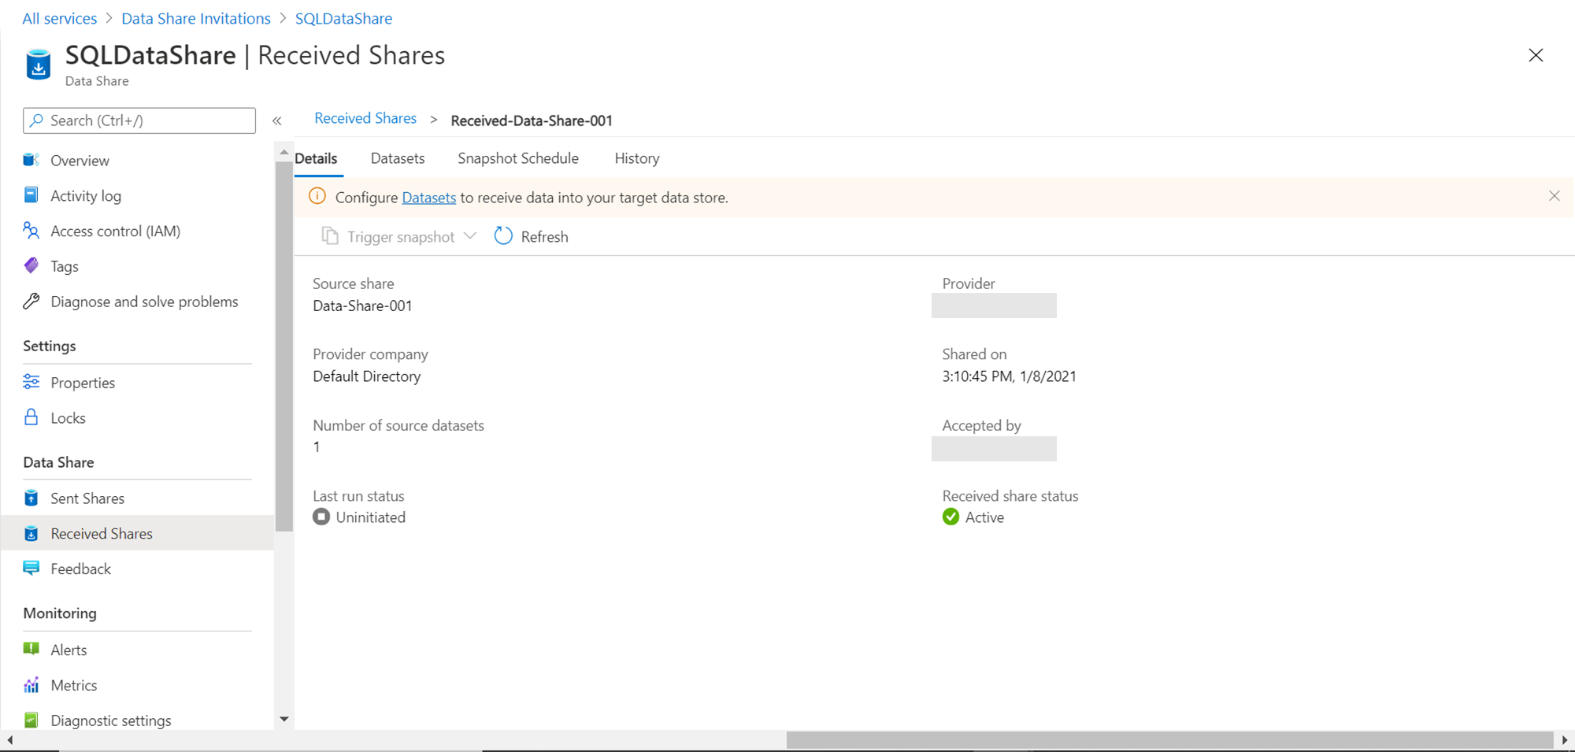
Task: Click the Refresh button
Action: pos(532,236)
